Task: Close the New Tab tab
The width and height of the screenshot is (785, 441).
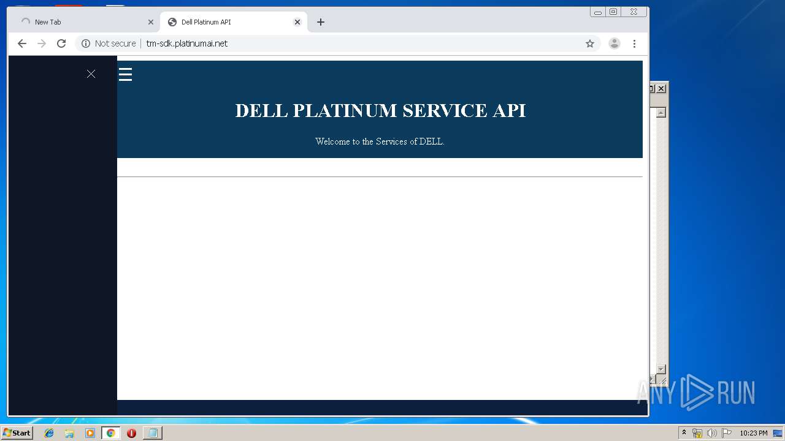Action: point(151,22)
